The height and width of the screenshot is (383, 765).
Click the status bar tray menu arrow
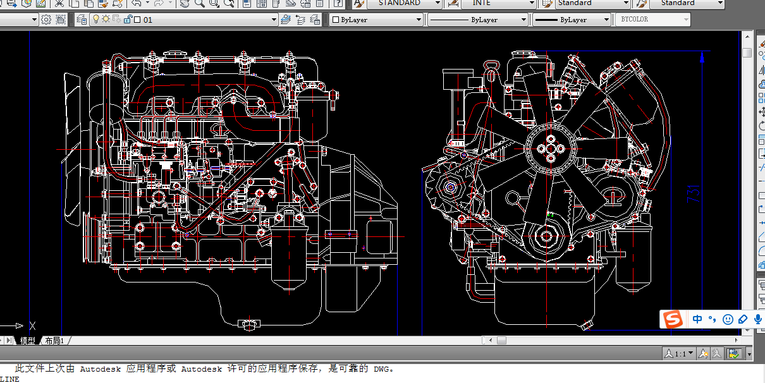click(750, 355)
